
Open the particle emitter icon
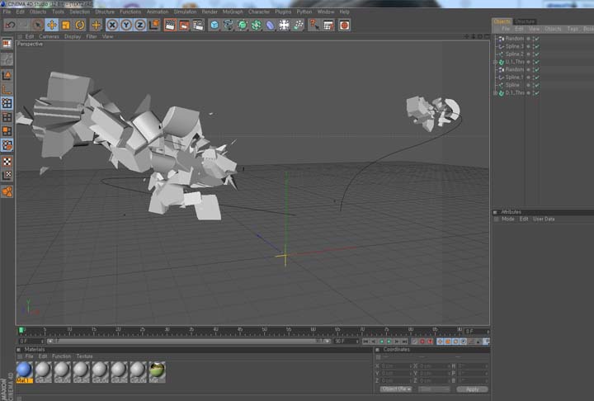298,25
